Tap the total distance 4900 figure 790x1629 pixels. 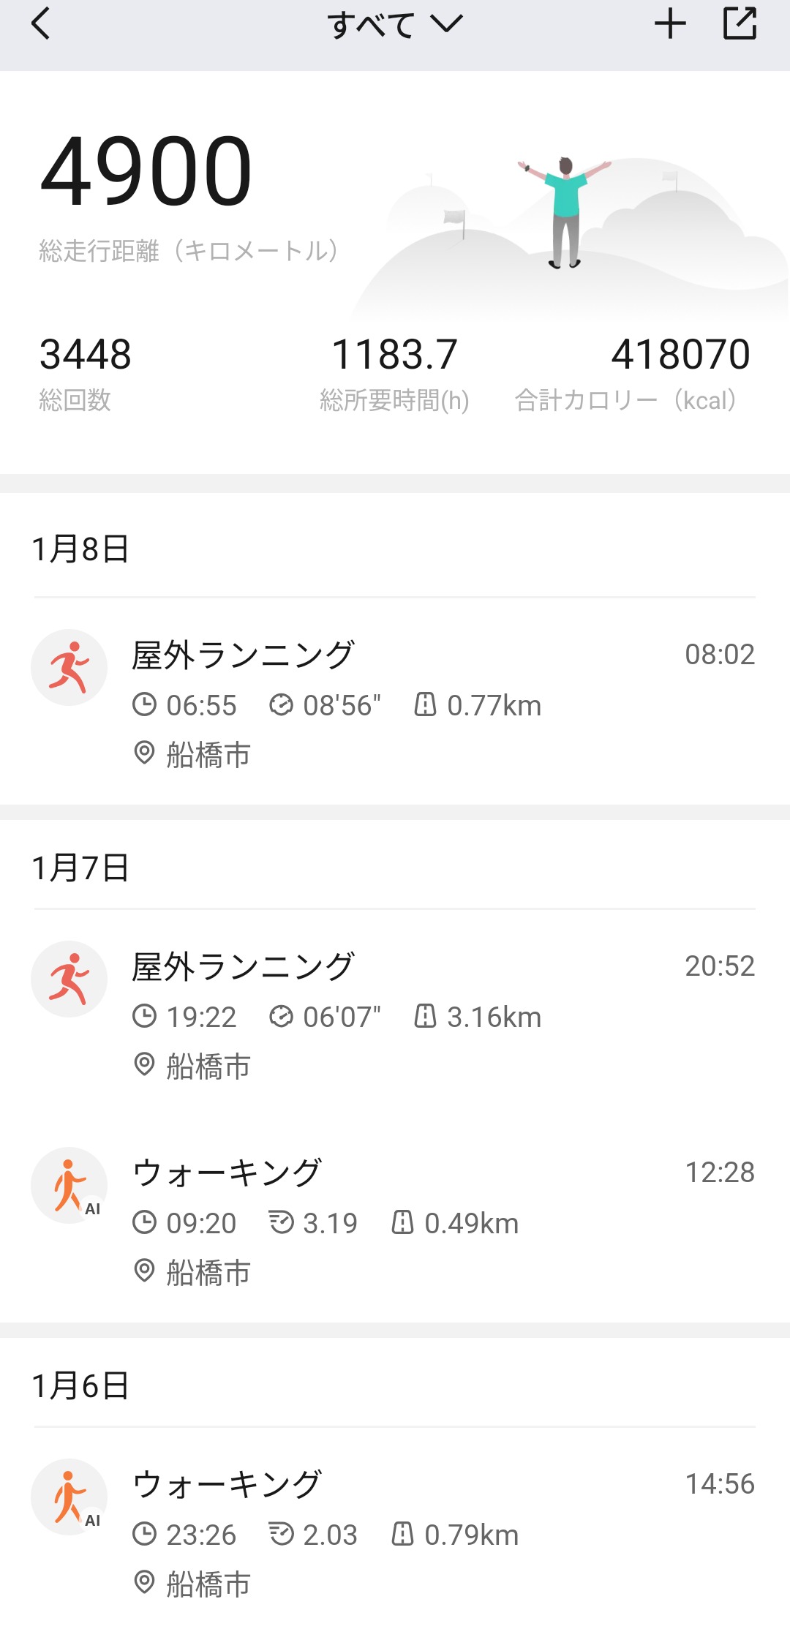[x=146, y=172]
